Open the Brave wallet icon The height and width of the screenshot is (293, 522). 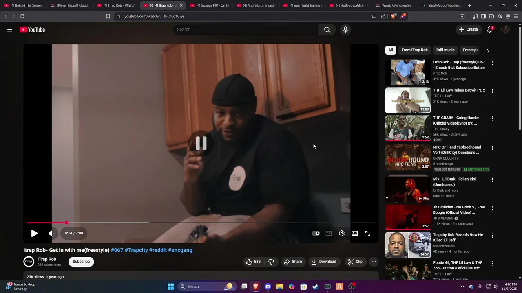point(491,16)
